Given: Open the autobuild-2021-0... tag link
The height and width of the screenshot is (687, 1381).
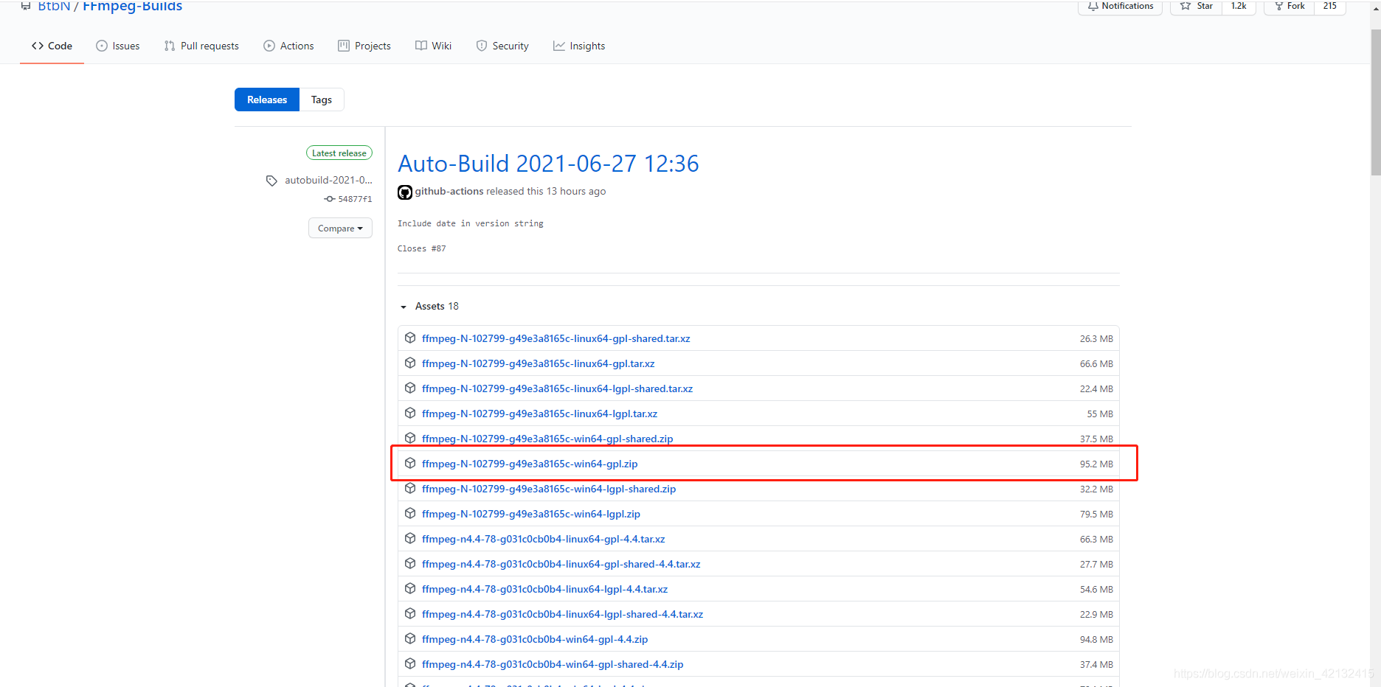Looking at the screenshot, I should click(328, 180).
